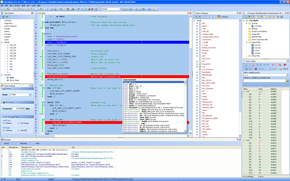Screen dimensions: 290x181
Task: Refresh libraries with green arrows icon
Action: [196, 17]
